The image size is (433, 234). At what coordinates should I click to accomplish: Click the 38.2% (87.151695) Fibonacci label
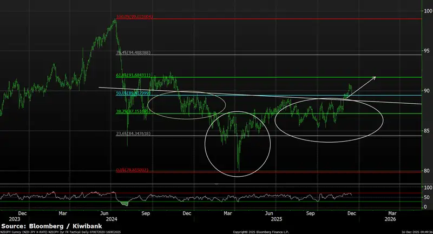pyautogui.click(x=133, y=111)
